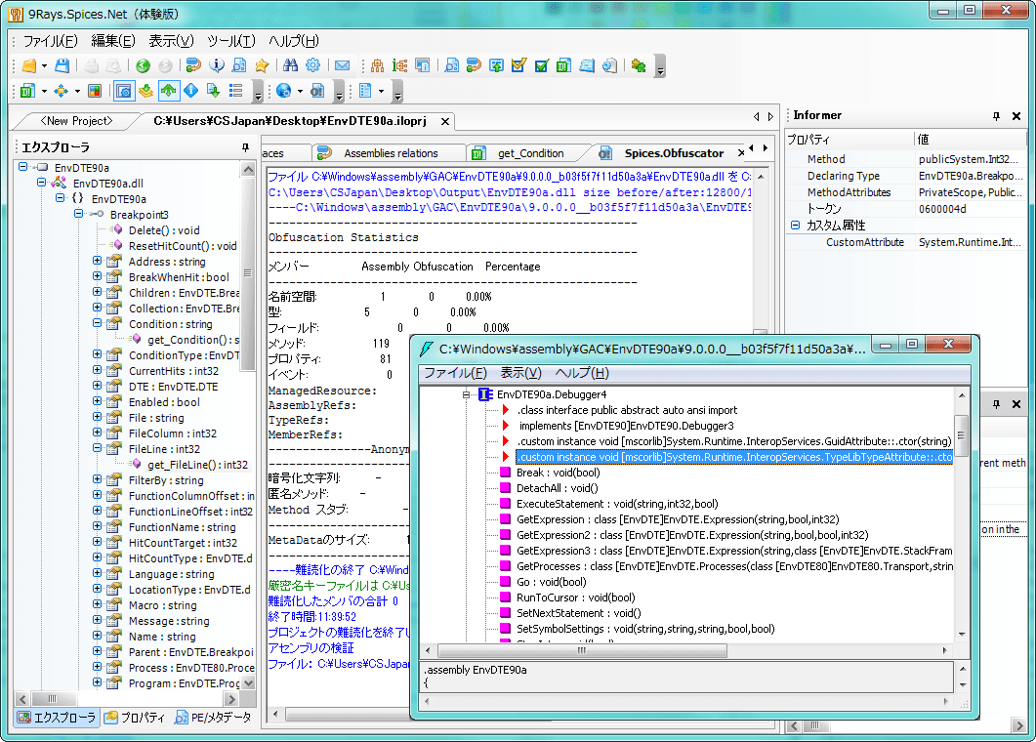The image size is (1036, 742).
Task: Open dropdown arrow next to open folder icon
Action: pos(44,66)
